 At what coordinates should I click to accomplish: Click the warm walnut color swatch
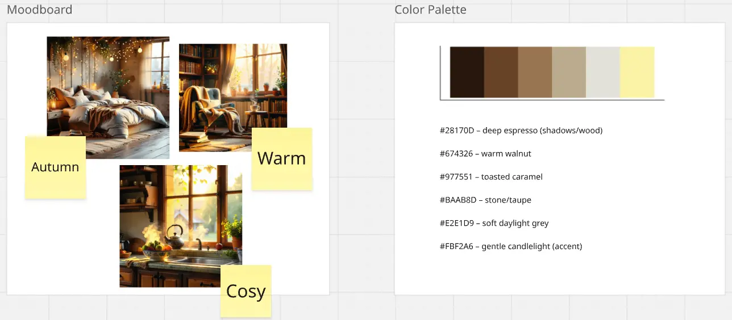[x=501, y=72]
